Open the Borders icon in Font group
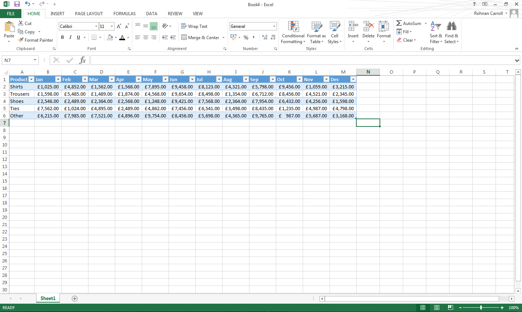Image resolution: width=522 pixels, height=312 pixels. 94,37
